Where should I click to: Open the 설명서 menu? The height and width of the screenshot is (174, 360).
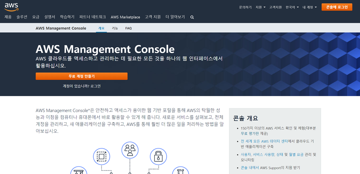tap(50, 17)
